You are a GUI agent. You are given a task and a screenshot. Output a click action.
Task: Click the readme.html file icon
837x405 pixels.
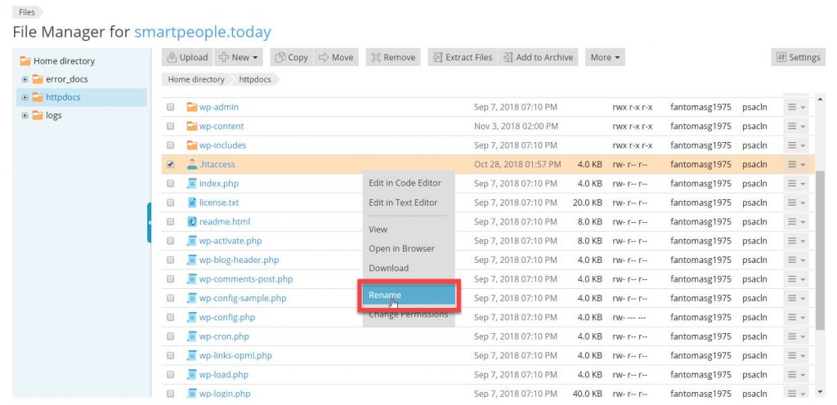[192, 221]
